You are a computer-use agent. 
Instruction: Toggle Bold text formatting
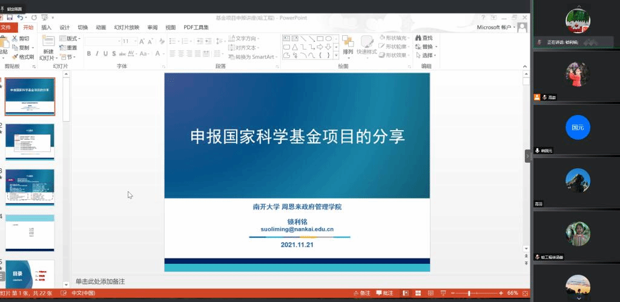click(x=89, y=53)
